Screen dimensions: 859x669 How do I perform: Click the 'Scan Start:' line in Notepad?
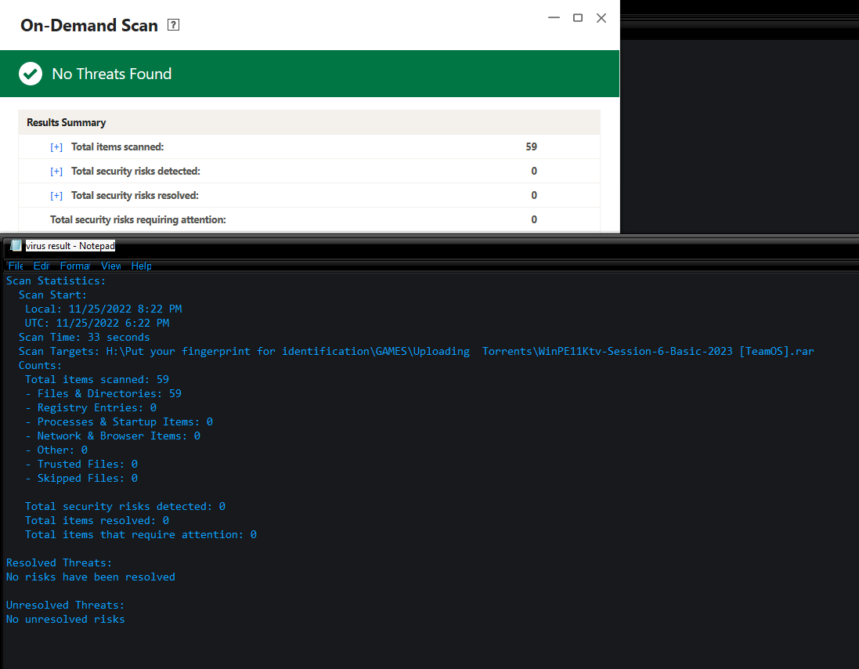click(x=52, y=295)
